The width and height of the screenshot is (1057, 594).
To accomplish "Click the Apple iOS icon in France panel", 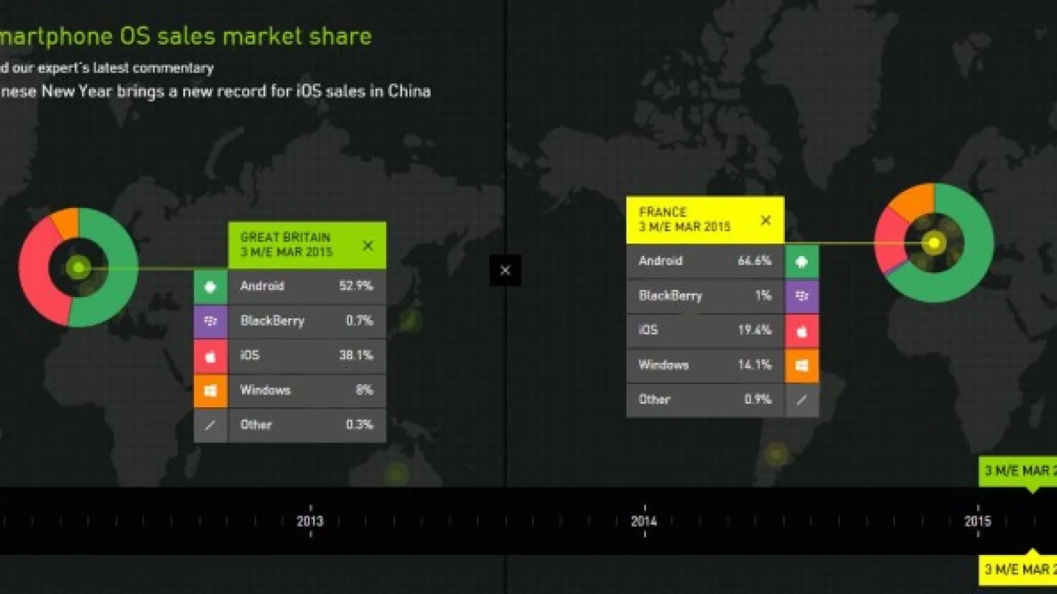I will coord(801,331).
